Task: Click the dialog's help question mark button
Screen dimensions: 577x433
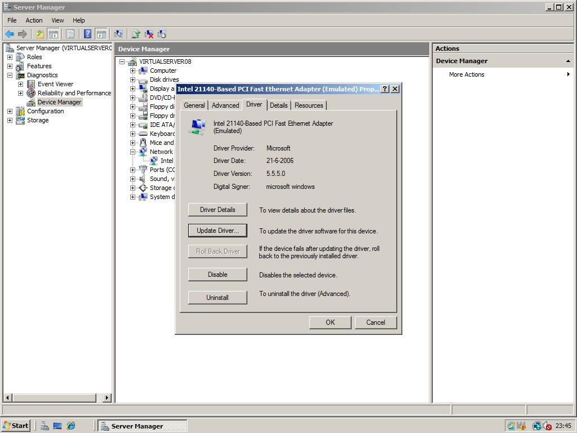Action: coord(384,89)
